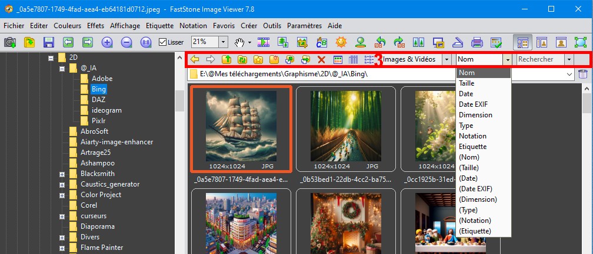Screen dimensions: 593x254
Task: Close the Nom sort order combo box
Action: pyautogui.click(x=508, y=59)
